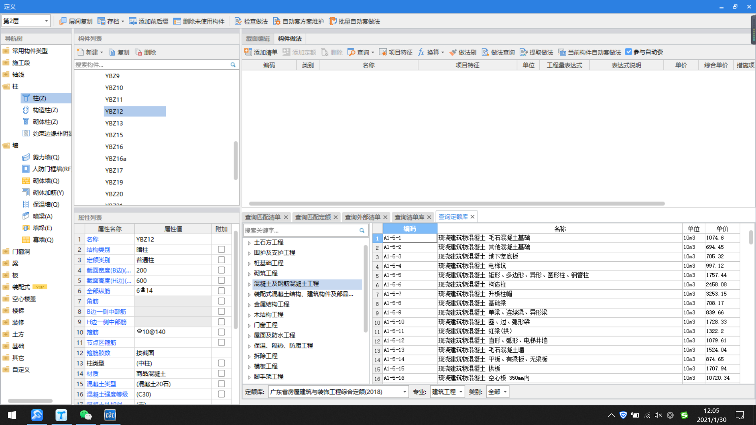Switch to 截面编辑 tab

click(258, 39)
